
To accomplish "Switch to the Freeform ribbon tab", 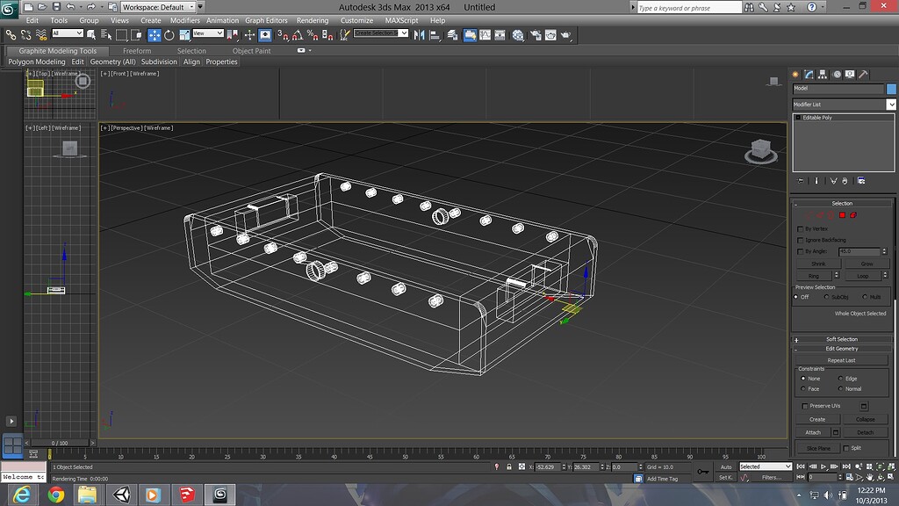I will click(138, 50).
